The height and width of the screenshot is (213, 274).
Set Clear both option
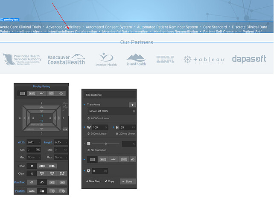pos(62,173)
